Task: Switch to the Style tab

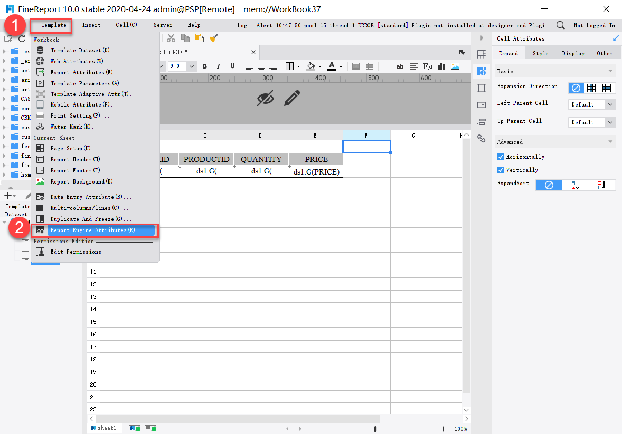Action: coord(539,53)
